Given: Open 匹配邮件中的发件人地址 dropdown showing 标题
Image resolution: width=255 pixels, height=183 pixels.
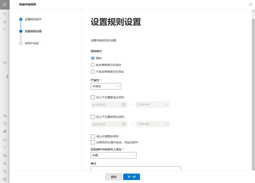Looking at the screenshot, I should (x=113, y=155).
